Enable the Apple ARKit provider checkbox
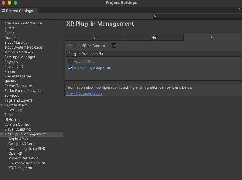Image resolution: width=242 pixels, height=180 pixels. click(x=70, y=62)
